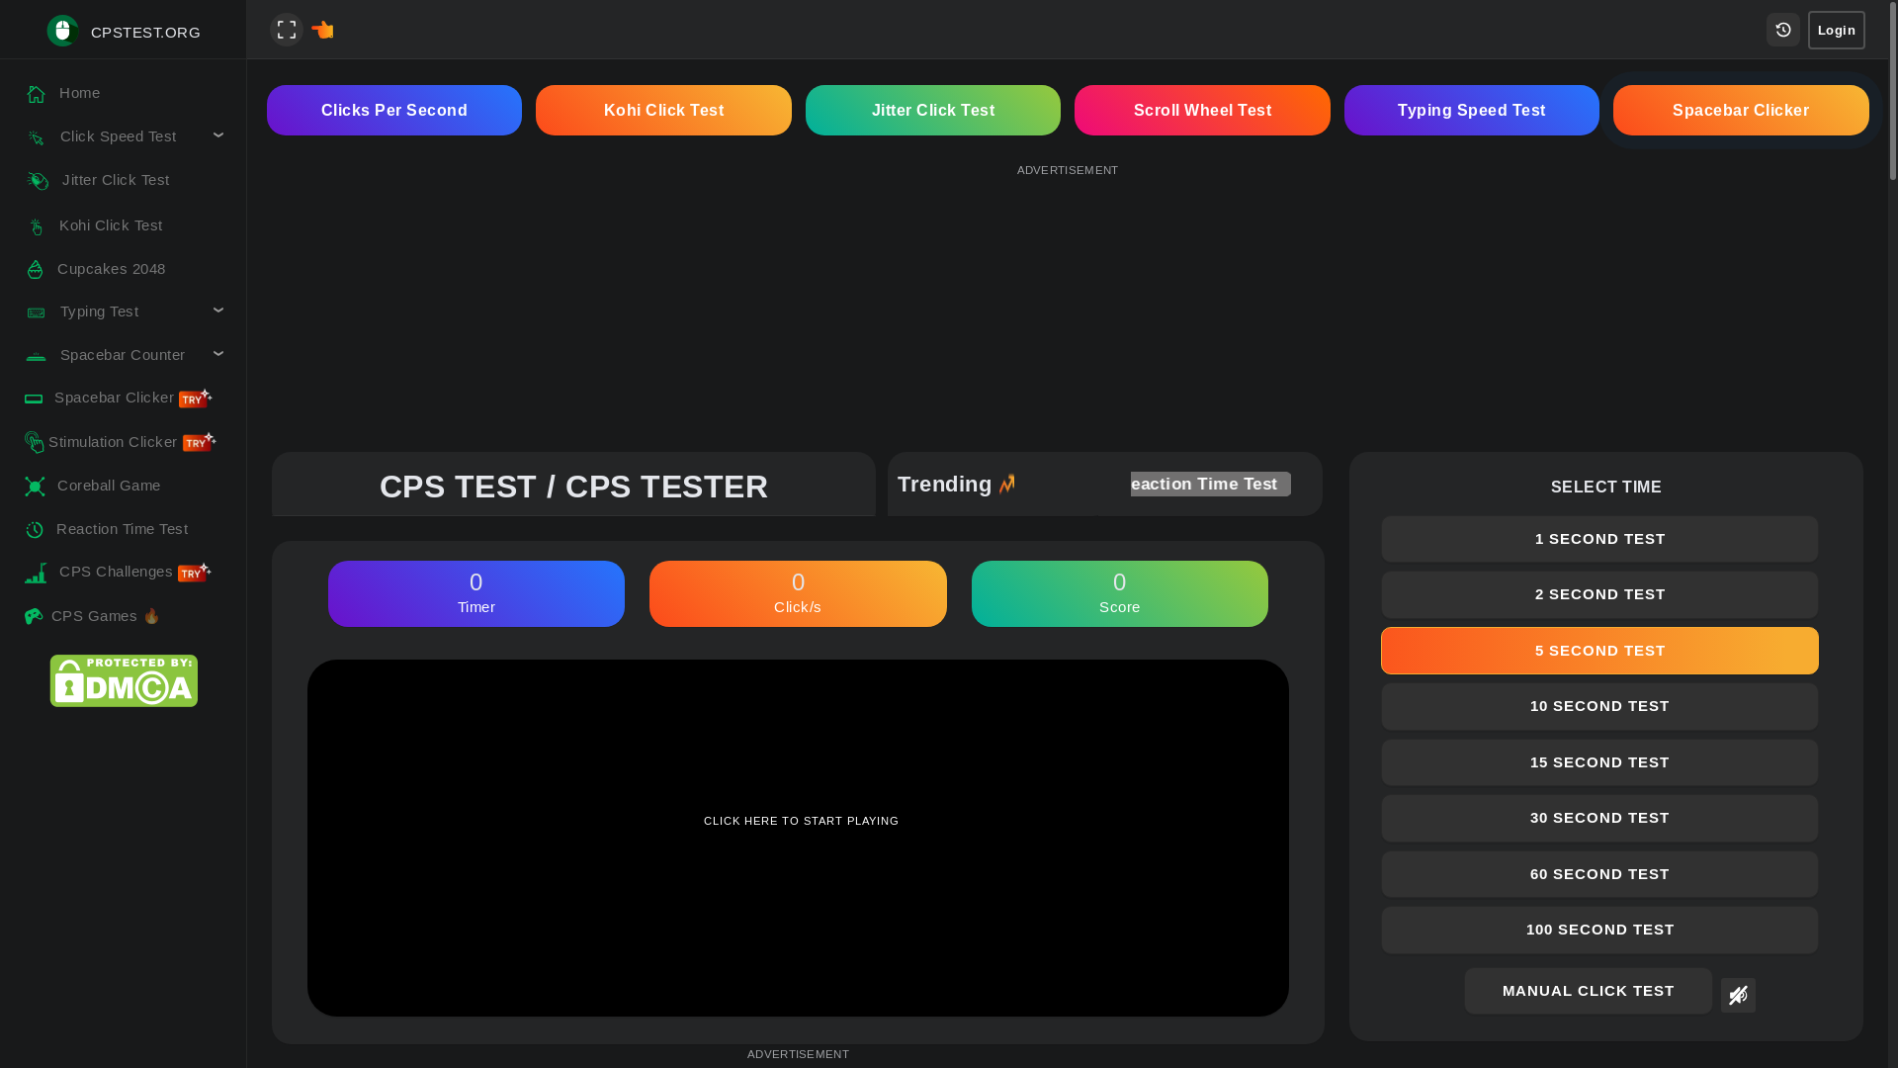Expand the Click Speed Test submenu chevron
Image resolution: width=1898 pixels, height=1068 pixels.
click(218, 135)
